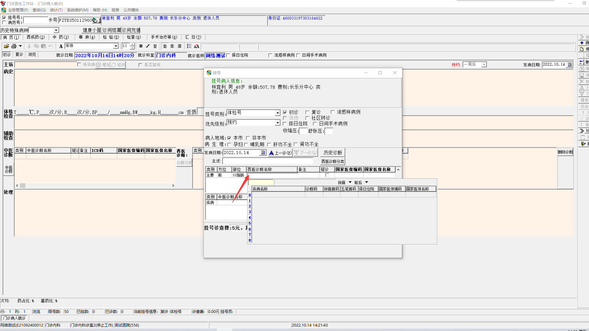Click the app logo in the menu bar
This screenshot has height=331, width=589.
pyautogui.click(x=3, y=10)
